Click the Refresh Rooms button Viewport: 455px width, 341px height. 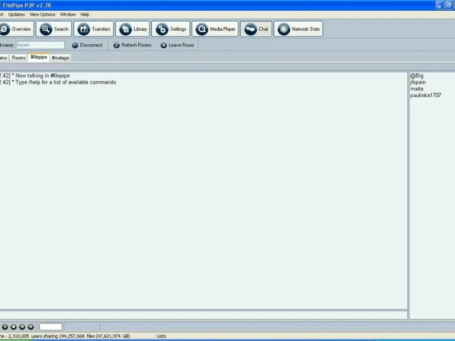click(133, 45)
